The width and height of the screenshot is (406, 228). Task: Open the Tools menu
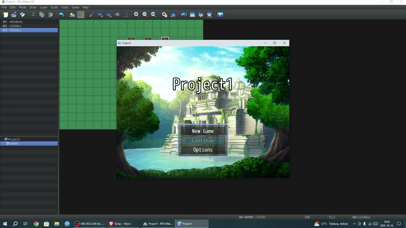point(65,7)
